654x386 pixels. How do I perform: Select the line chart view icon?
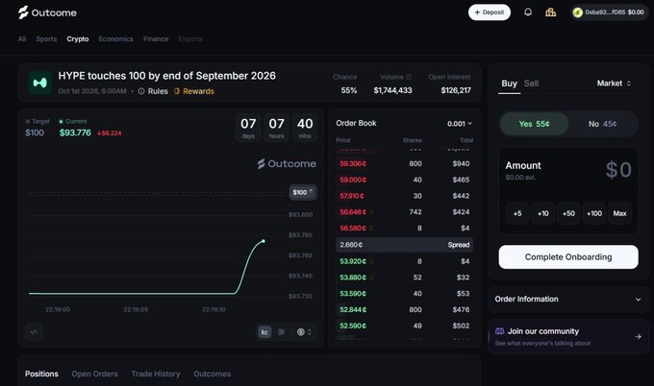click(264, 332)
